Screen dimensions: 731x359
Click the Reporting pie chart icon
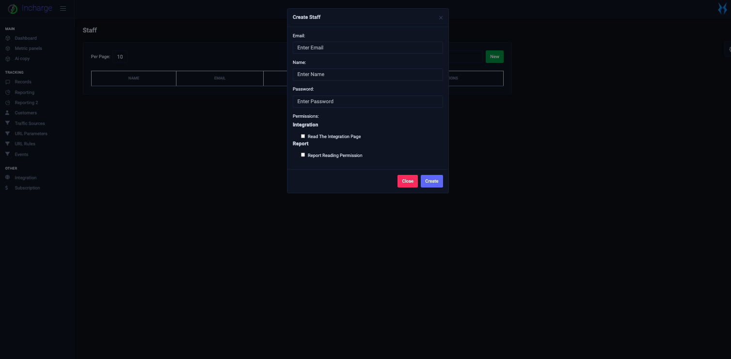(8, 93)
